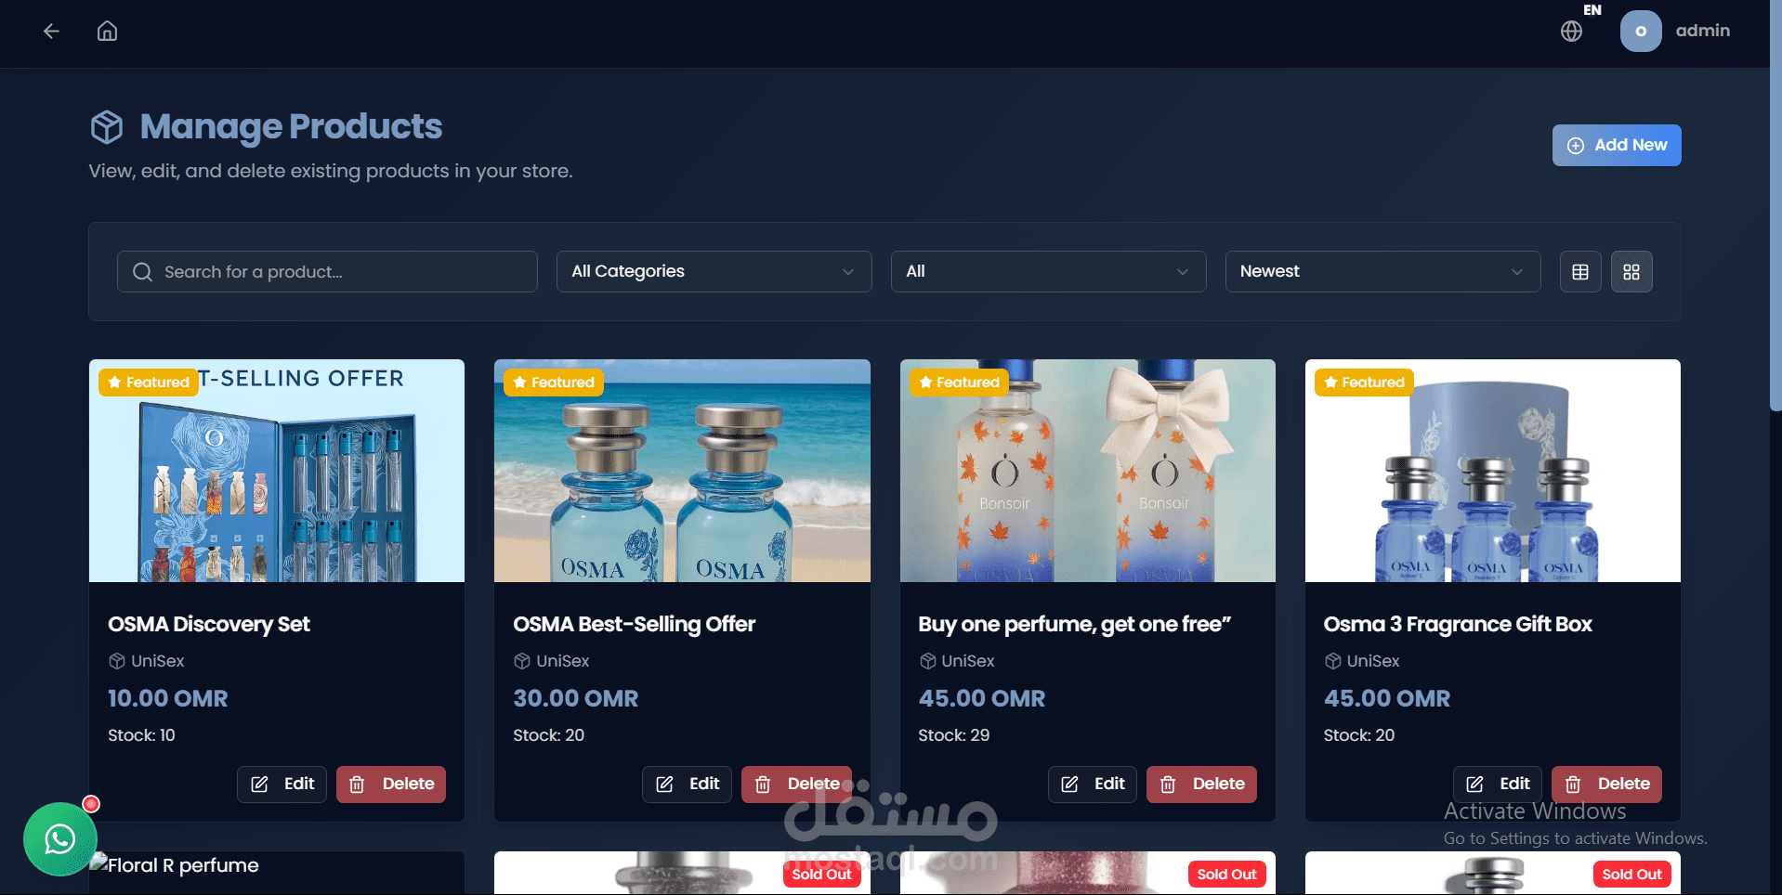Image resolution: width=1782 pixels, height=895 pixels.
Task: Click the Add New product button
Action: 1617,146
